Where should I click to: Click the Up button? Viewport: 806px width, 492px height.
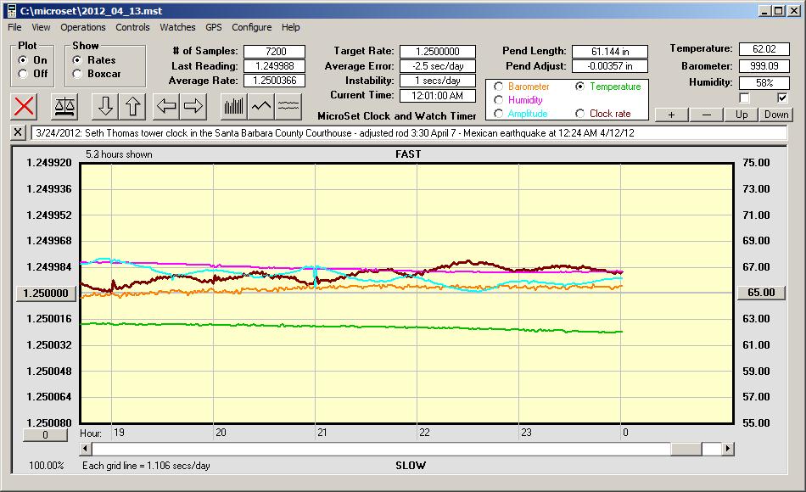742,115
